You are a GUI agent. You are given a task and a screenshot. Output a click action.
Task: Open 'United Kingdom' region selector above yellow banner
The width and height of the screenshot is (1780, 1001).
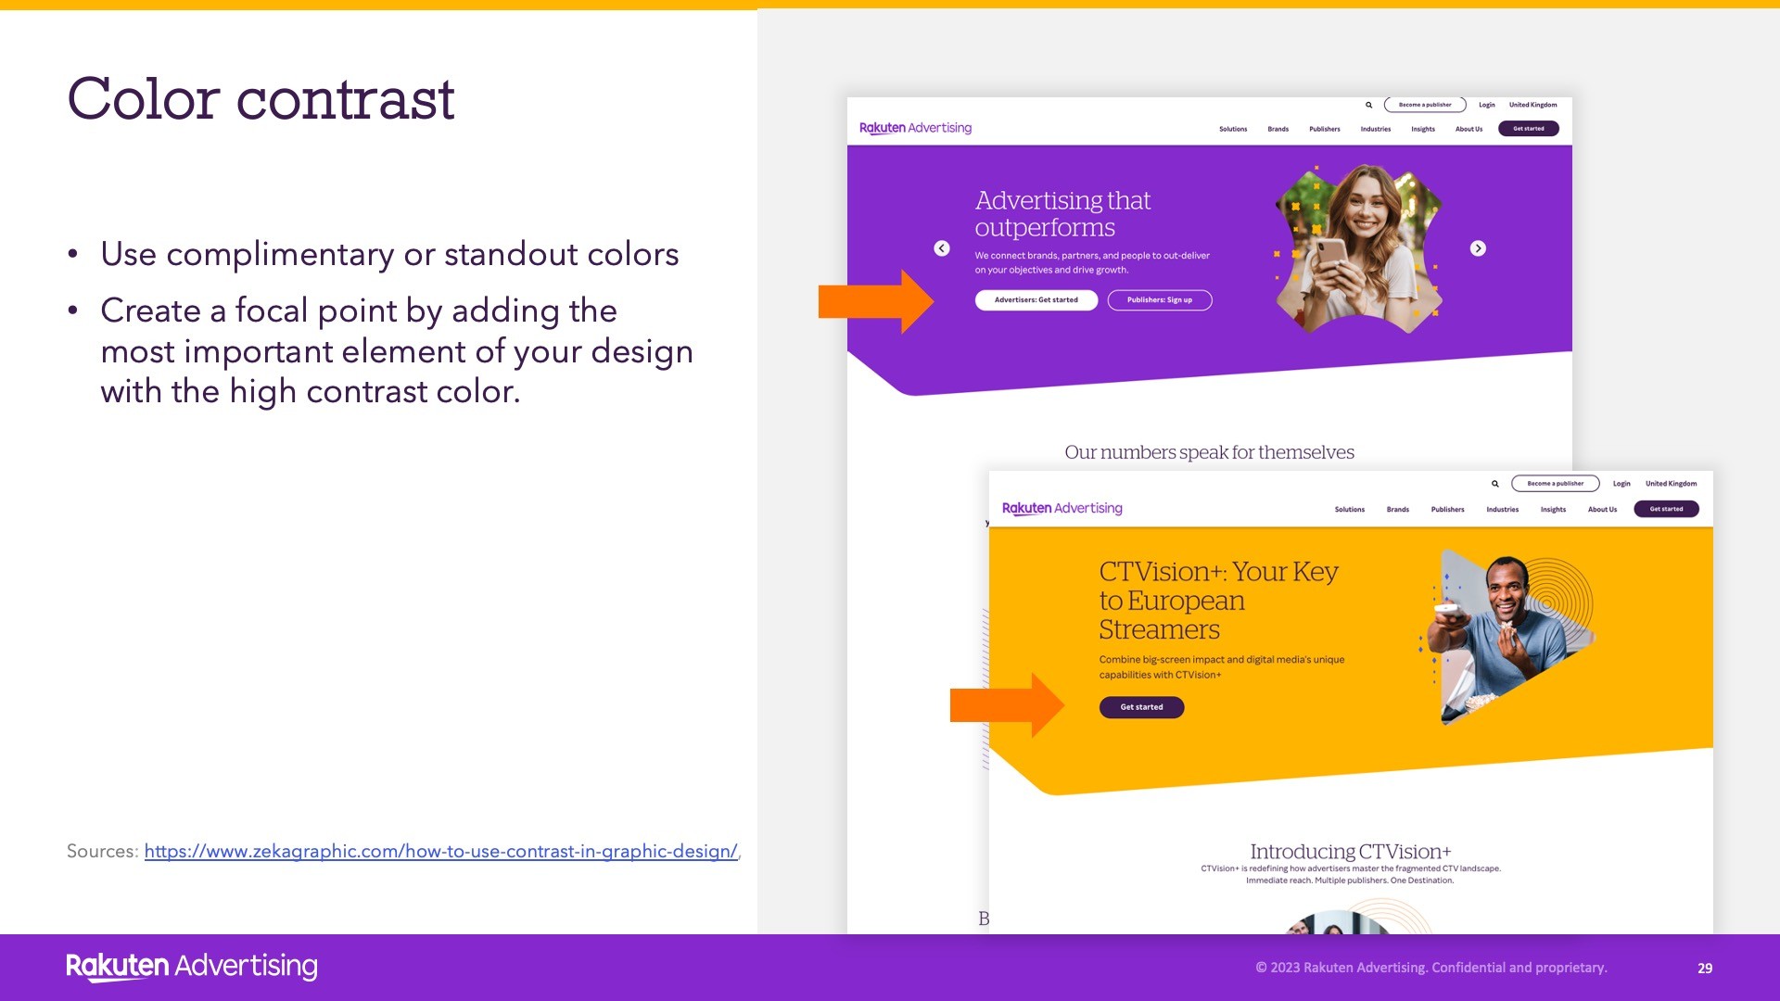[1671, 484]
